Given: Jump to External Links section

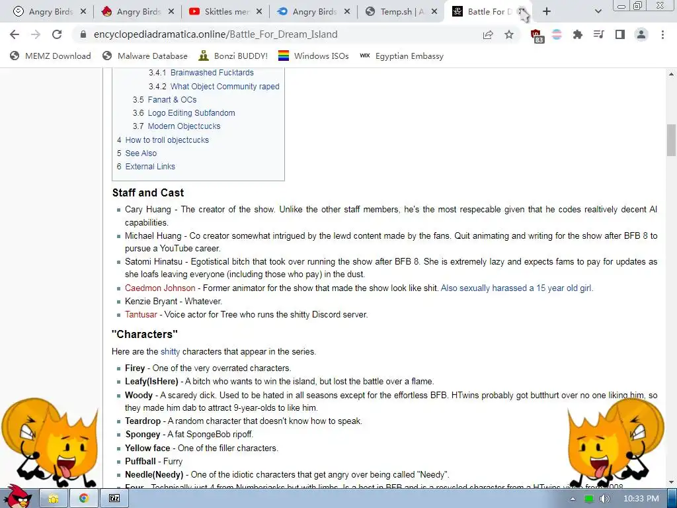Looking at the screenshot, I should pos(150,167).
